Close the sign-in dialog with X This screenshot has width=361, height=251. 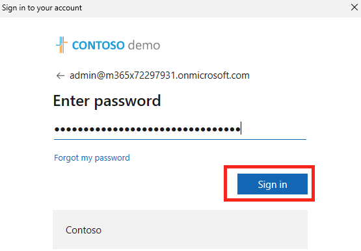(354, 8)
